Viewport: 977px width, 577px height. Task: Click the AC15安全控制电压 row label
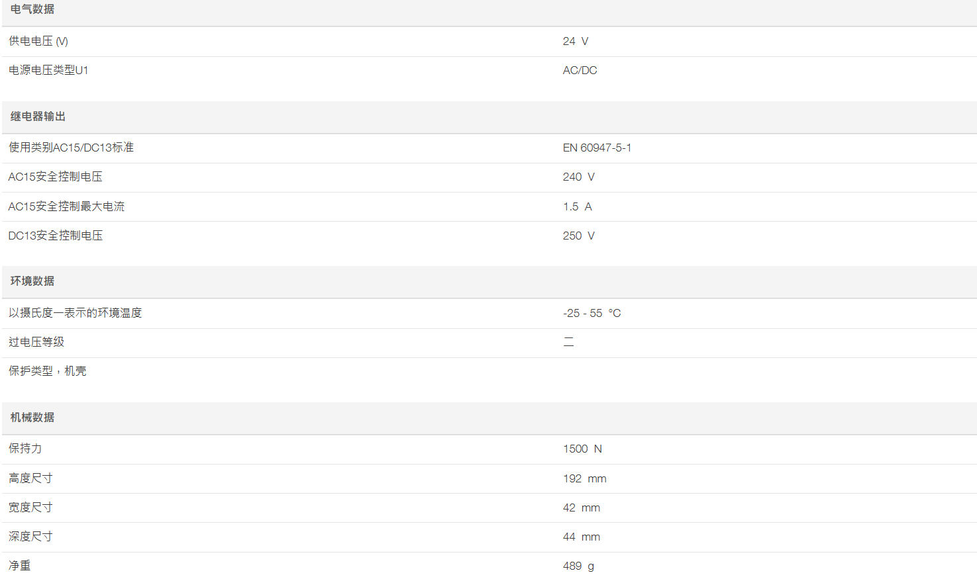click(56, 177)
